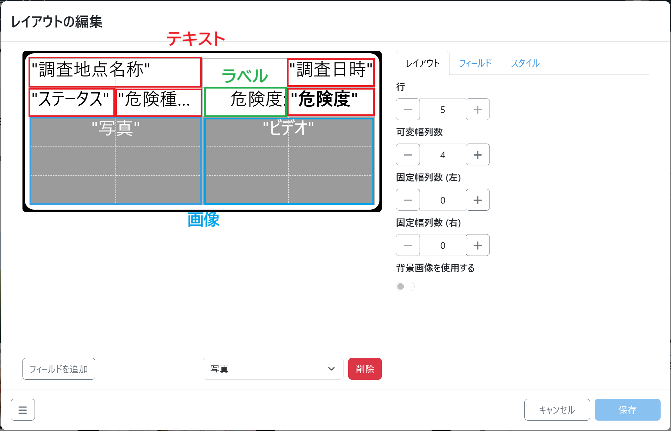This screenshot has height=431, width=671.
Task: Click the 保存 button
Action: [x=627, y=410]
